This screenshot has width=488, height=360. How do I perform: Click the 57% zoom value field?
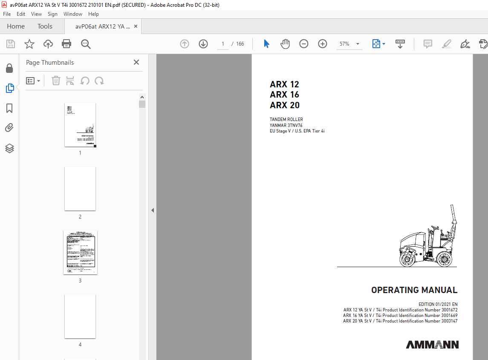[344, 44]
